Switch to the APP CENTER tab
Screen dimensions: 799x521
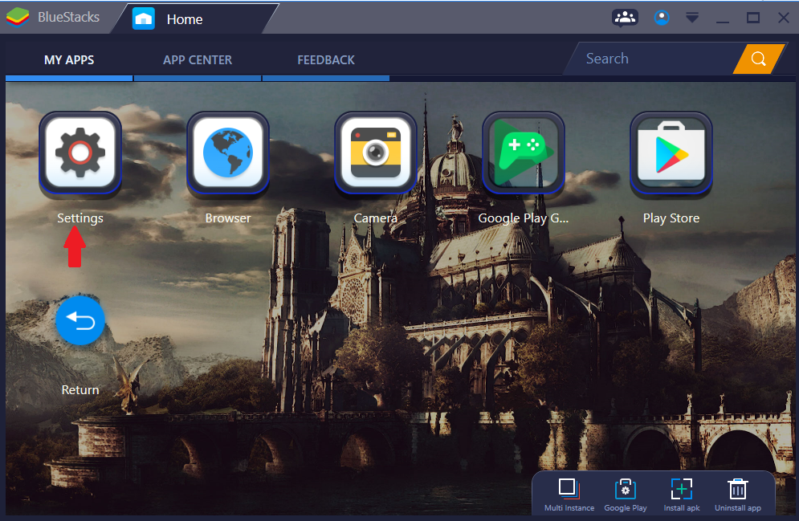point(198,60)
